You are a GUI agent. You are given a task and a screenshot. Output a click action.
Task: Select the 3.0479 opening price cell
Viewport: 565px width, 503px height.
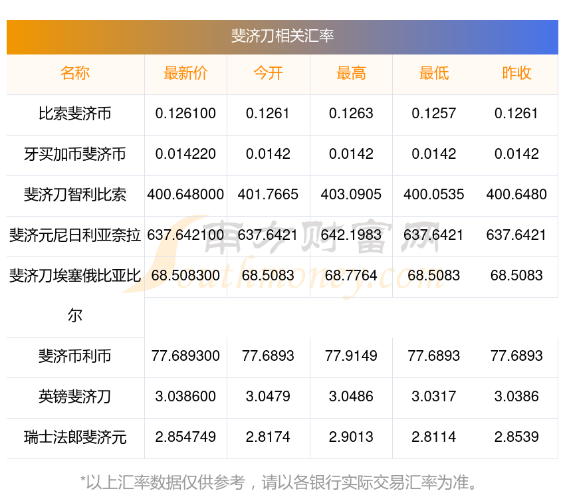pyautogui.click(x=268, y=397)
